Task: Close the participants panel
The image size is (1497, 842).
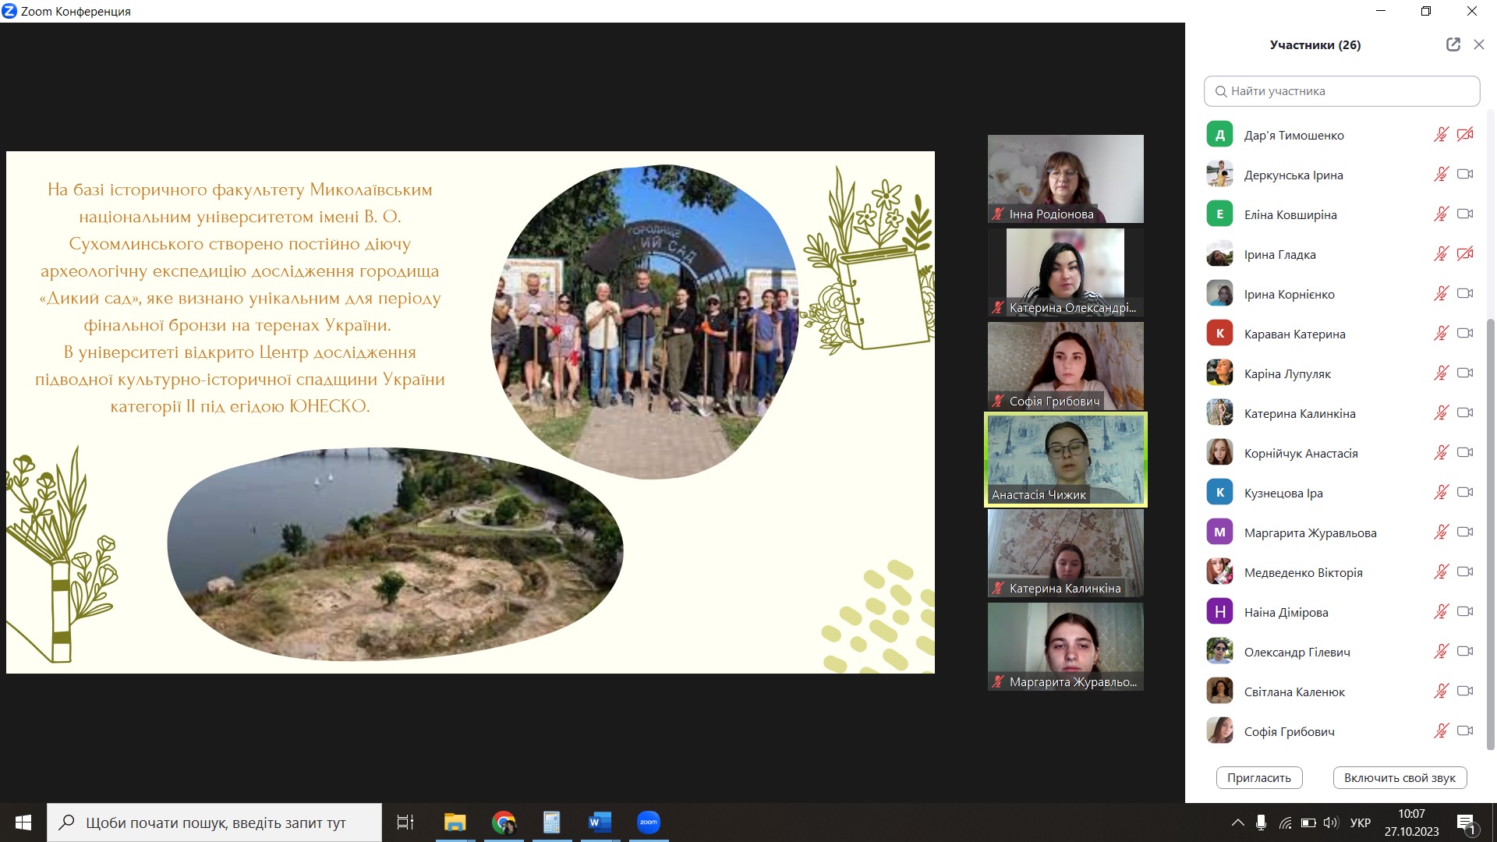Action: 1478,44
